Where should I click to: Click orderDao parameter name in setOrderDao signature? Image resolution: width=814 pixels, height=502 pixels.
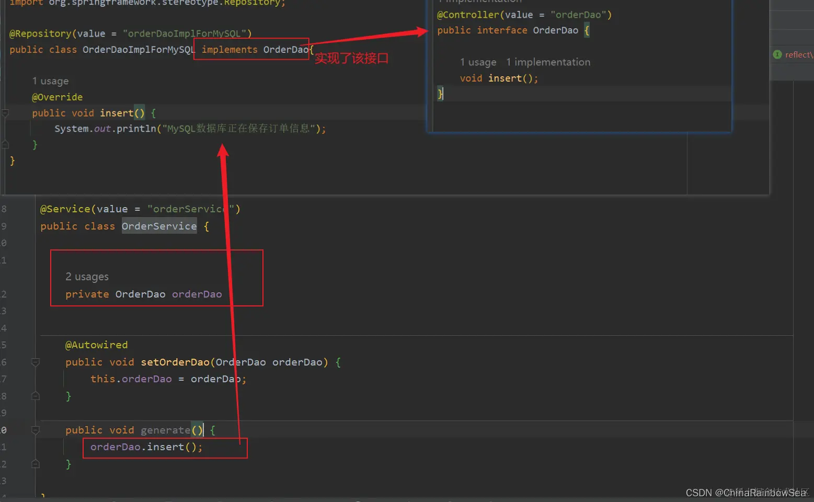[x=297, y=362]
